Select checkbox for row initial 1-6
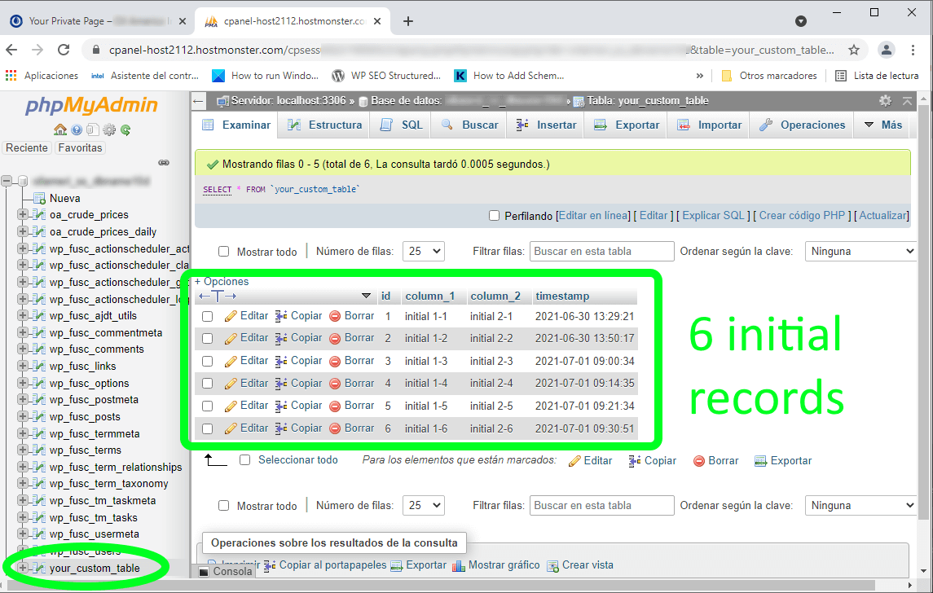Image resolution: width=933 pixels, height=593 pixels. (207, 428)
